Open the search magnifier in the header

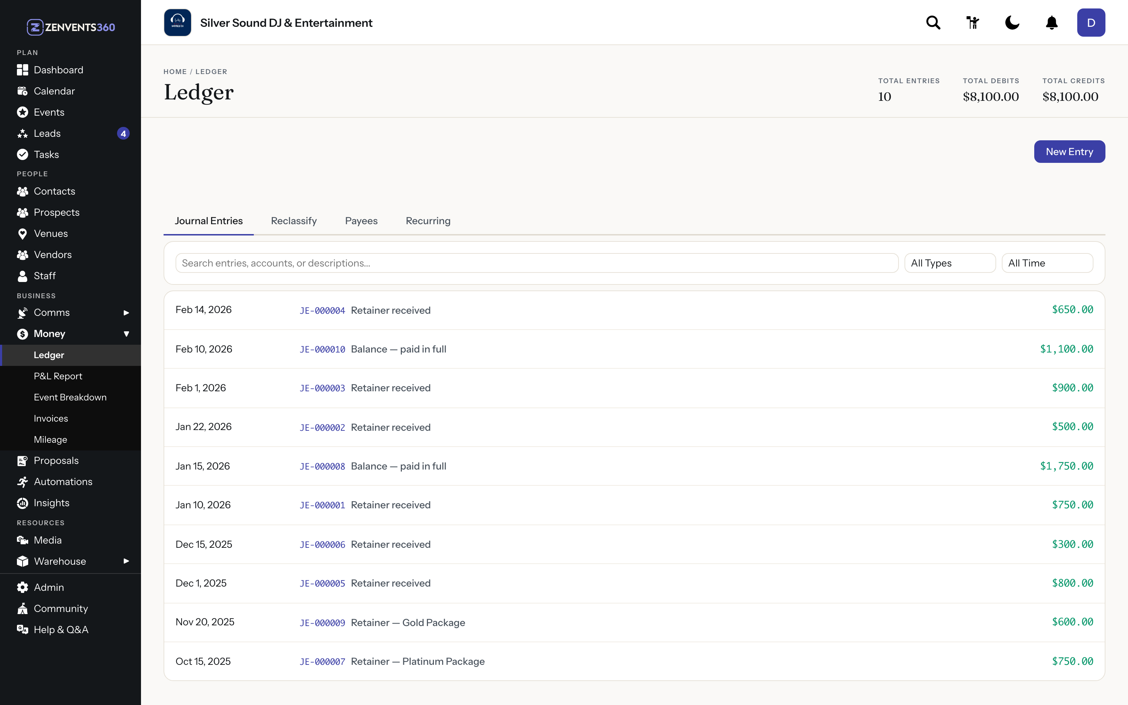click(x=933, y=22)
